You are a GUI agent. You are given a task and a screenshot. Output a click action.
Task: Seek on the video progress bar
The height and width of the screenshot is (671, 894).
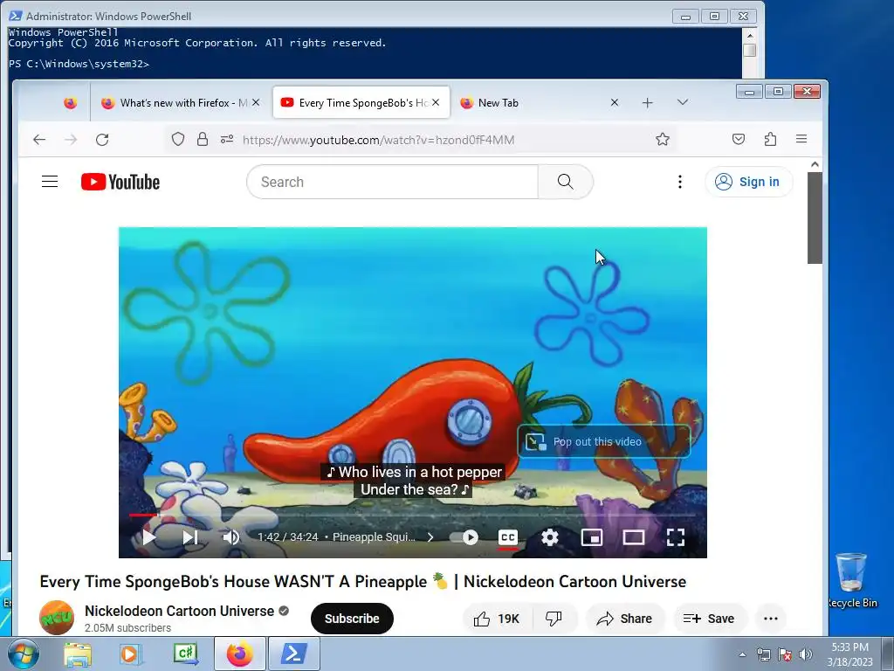(x=412, y=515)
